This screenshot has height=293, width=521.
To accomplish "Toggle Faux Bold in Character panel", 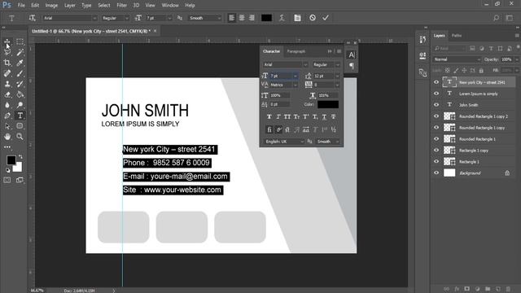I will [x=269, y=116].
